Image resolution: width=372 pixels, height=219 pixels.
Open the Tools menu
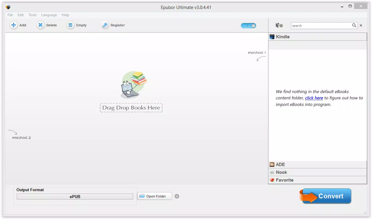click(32, 15)
